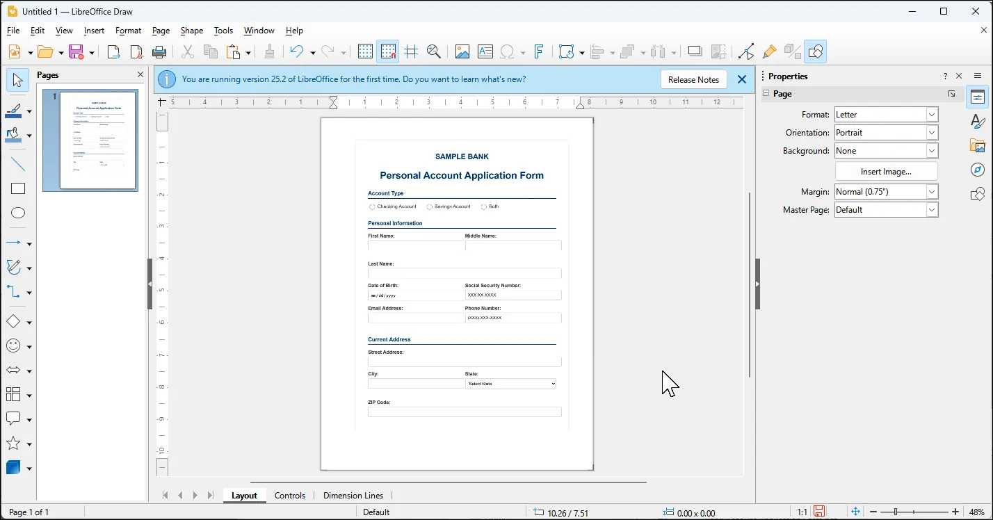This screenshot has width=993, height=520.
Task: Click the Toggle Point Edit Mode icon
Action: point(746,51)
